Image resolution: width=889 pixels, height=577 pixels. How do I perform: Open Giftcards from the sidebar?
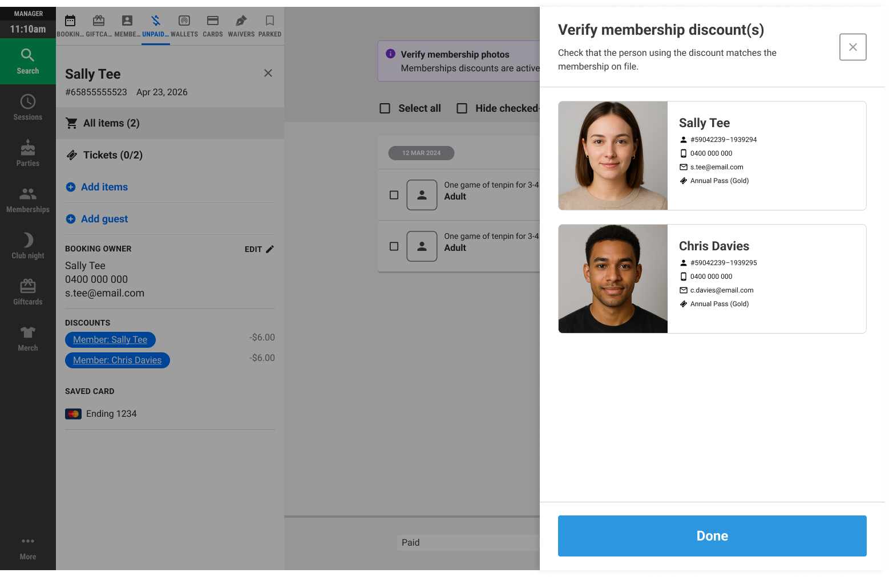click(x=27, y=292)
